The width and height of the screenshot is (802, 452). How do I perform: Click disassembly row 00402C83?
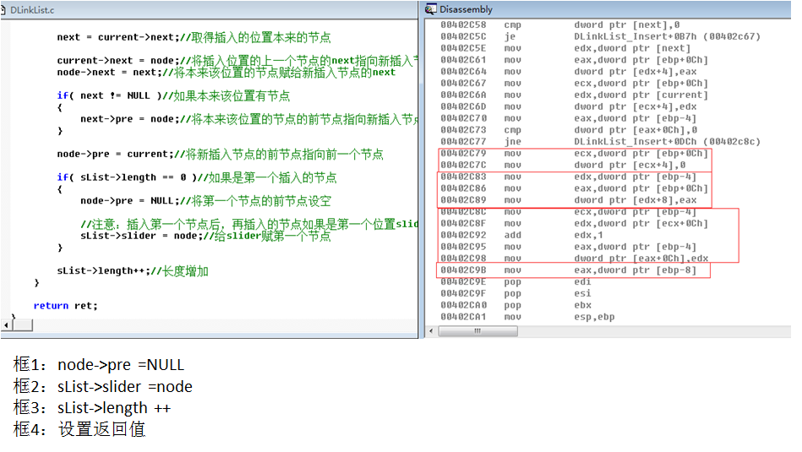[568, 177]
